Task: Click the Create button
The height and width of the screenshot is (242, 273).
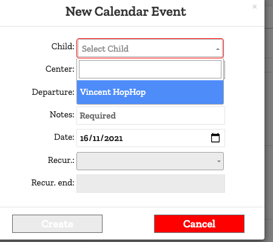Action: pos(57,224)
